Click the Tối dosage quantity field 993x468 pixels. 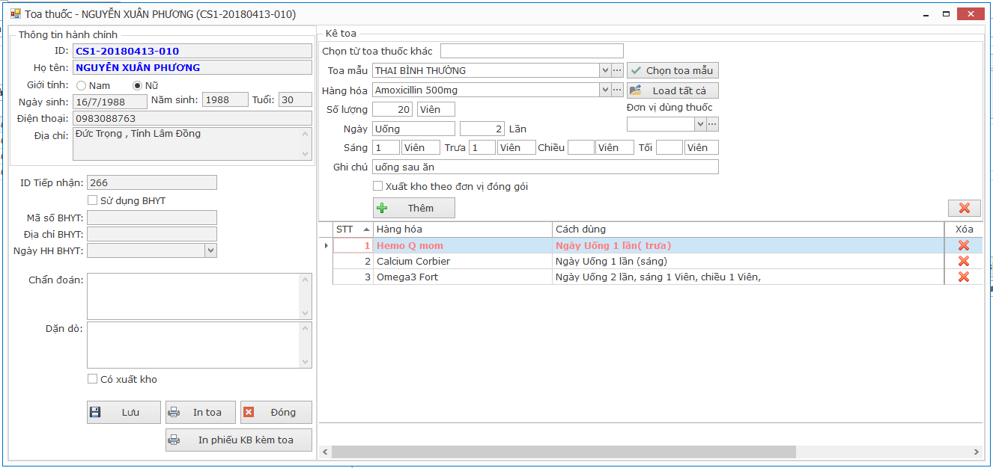[669, 147]
